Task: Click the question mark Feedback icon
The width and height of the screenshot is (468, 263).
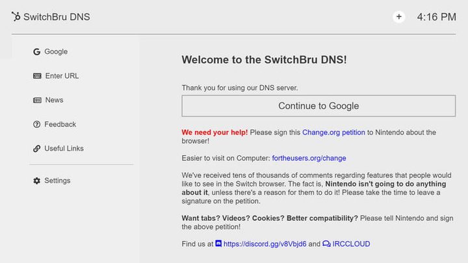Action: pos(37,125)
